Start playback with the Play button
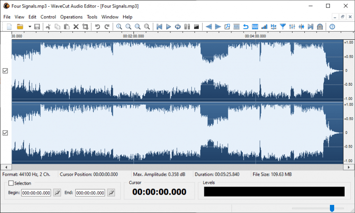This screenshot has height=213, width=355. 169,27
